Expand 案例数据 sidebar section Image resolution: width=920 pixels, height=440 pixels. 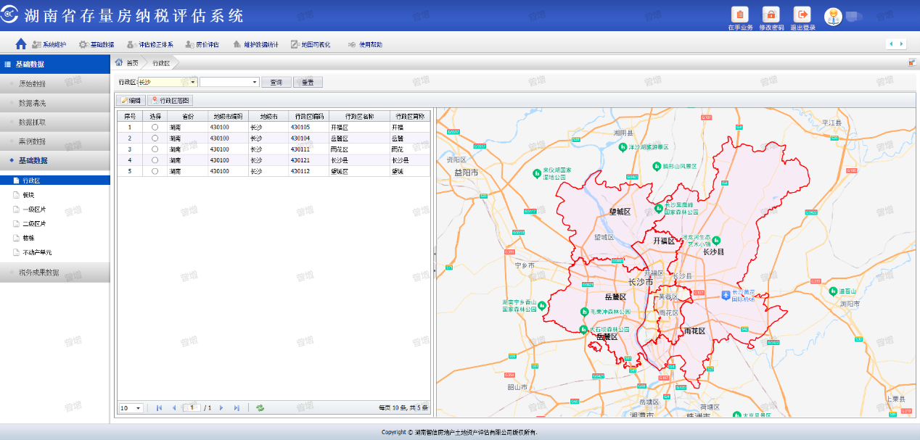[x=55, y=141]
